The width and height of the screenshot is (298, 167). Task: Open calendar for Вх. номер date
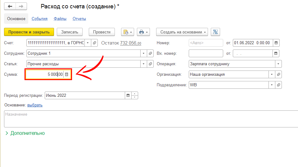pyautogui.click(x=276, y=54)
